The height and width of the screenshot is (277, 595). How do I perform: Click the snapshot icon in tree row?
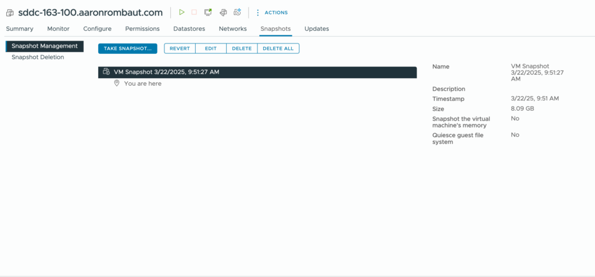pos(106,72)
